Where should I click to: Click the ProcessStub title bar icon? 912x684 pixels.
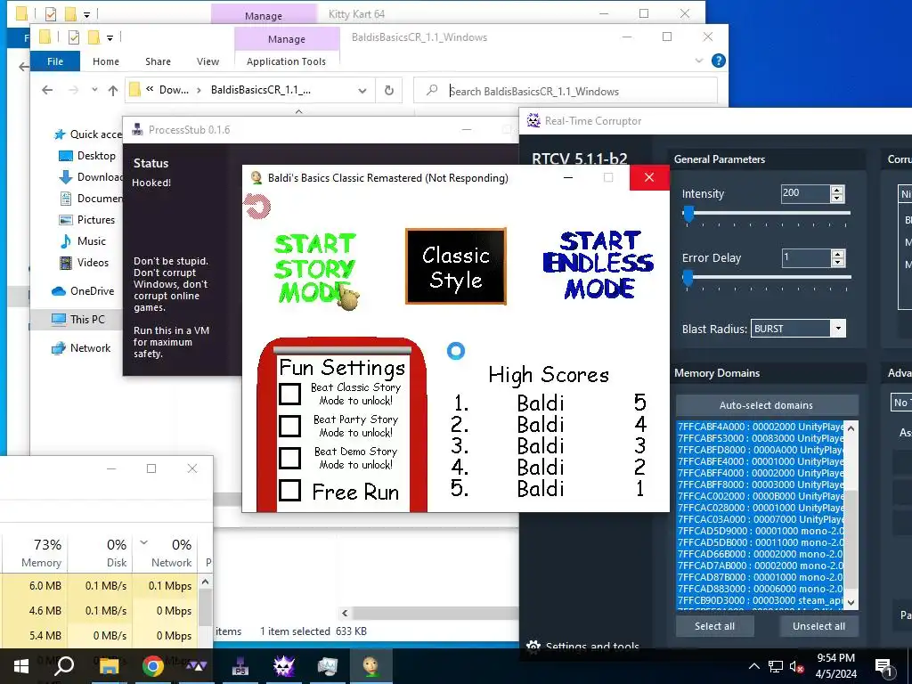point(137,129)
